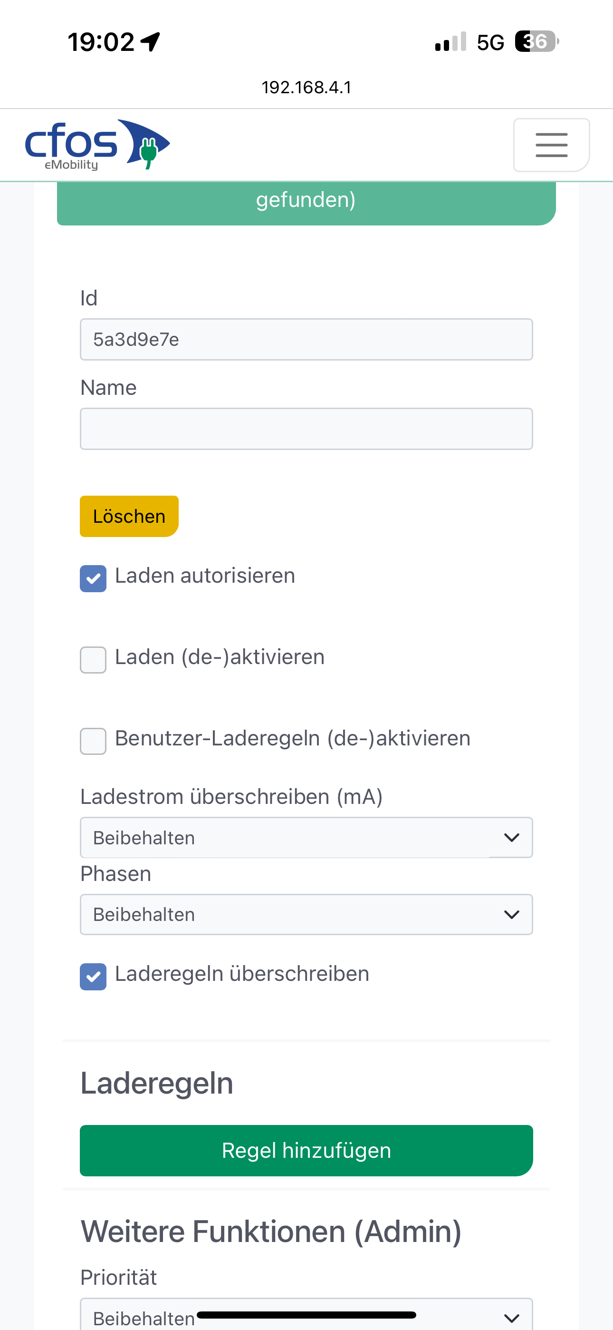
Task: Tap the cellular signal bars icon
Action: click(x=450, y=42)
